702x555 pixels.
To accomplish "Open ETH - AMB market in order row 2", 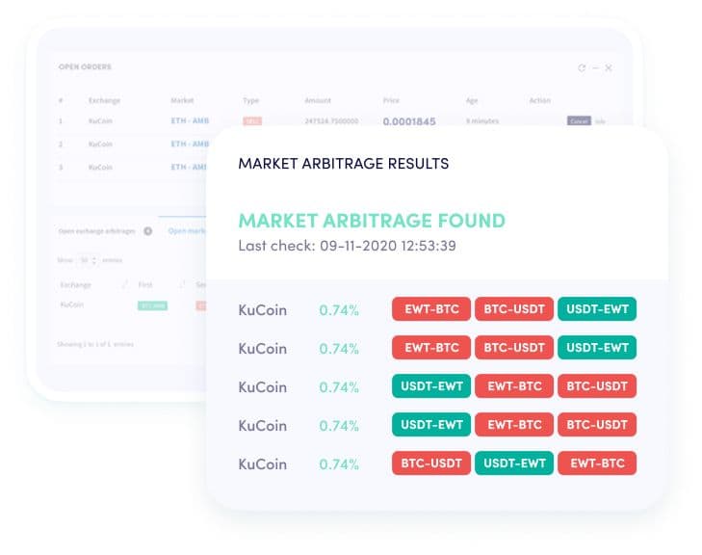I will [190, 144].
